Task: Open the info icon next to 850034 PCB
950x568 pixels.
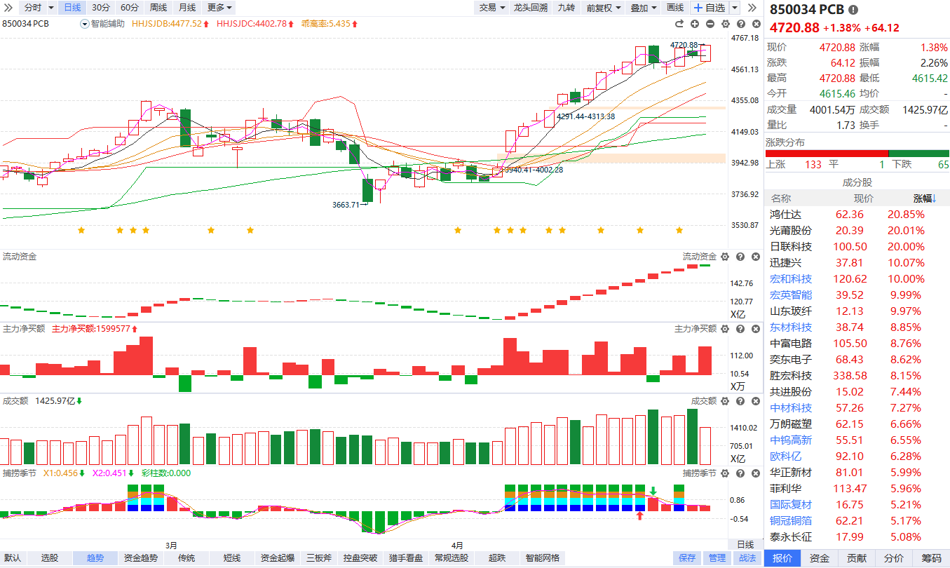Action: (x=853, y=10)
